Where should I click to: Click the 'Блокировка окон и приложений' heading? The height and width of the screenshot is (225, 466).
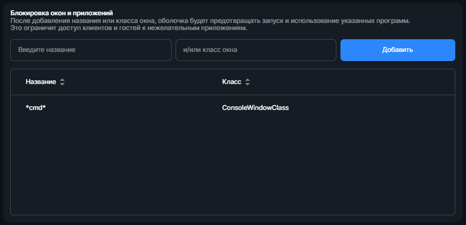(x=62, y=13)
